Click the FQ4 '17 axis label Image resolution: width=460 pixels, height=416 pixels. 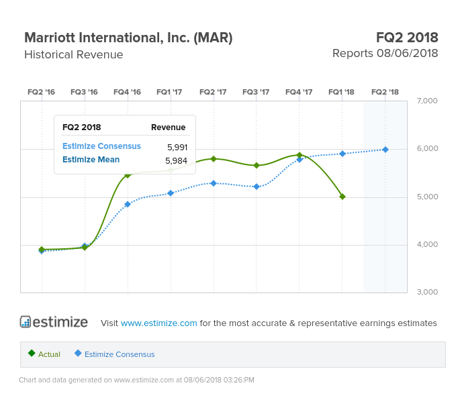(299, 92)
